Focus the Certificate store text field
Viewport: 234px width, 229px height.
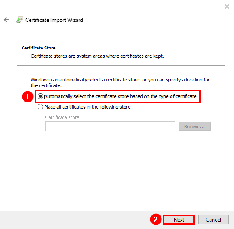110,127
